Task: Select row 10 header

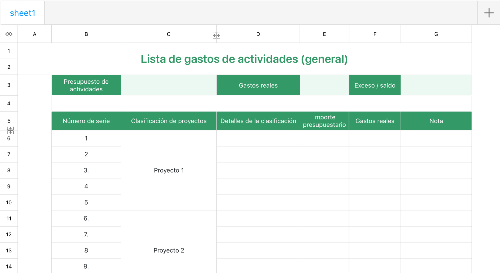Action: click(9, 202)
